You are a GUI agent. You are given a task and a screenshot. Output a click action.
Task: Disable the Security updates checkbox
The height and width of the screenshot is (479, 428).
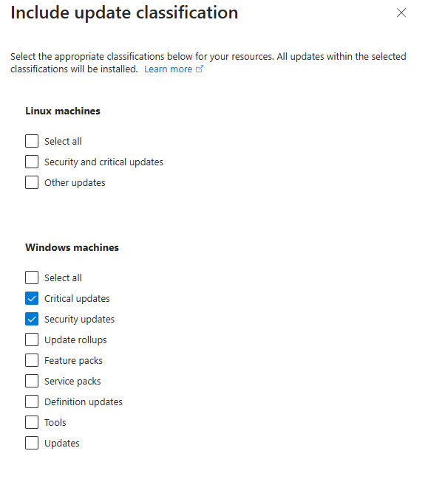[x=32, y=320]
